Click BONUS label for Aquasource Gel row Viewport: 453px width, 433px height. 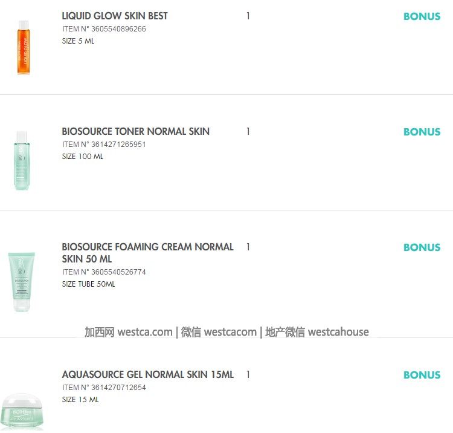422,375
